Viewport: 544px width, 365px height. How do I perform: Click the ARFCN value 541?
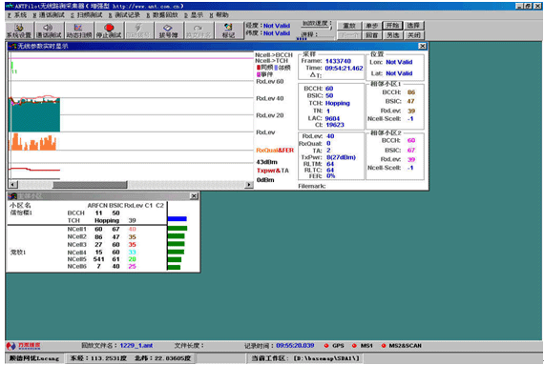[99, 259]
